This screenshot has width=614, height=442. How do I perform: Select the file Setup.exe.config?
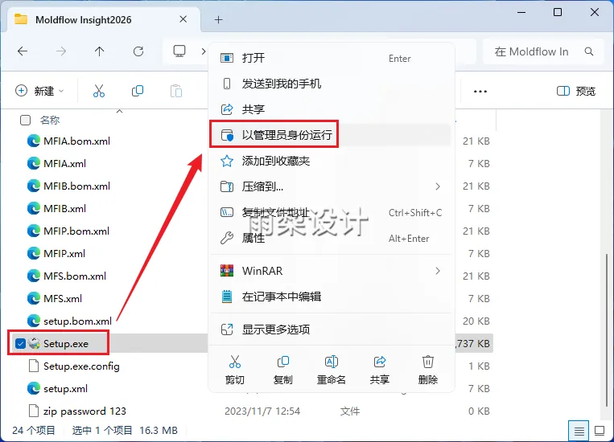tap(81, 366)
